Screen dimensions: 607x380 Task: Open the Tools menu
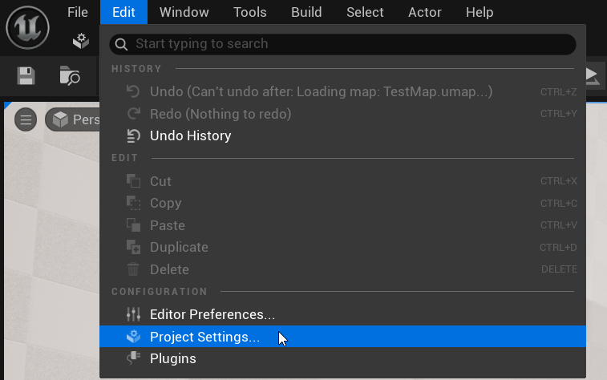pos(250,12)
